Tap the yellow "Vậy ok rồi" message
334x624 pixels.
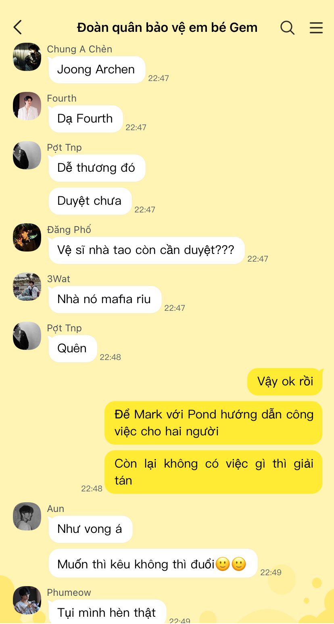[x=285, y=382]
